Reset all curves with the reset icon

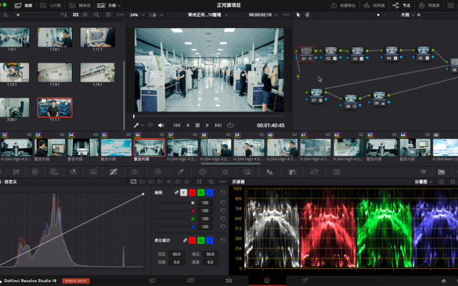coord(211,182)
